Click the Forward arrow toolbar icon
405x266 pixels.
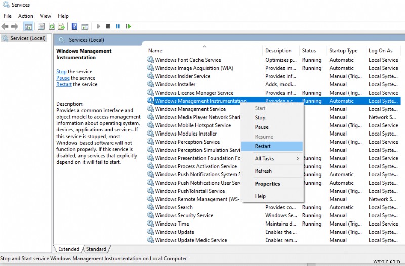point(15,26)
